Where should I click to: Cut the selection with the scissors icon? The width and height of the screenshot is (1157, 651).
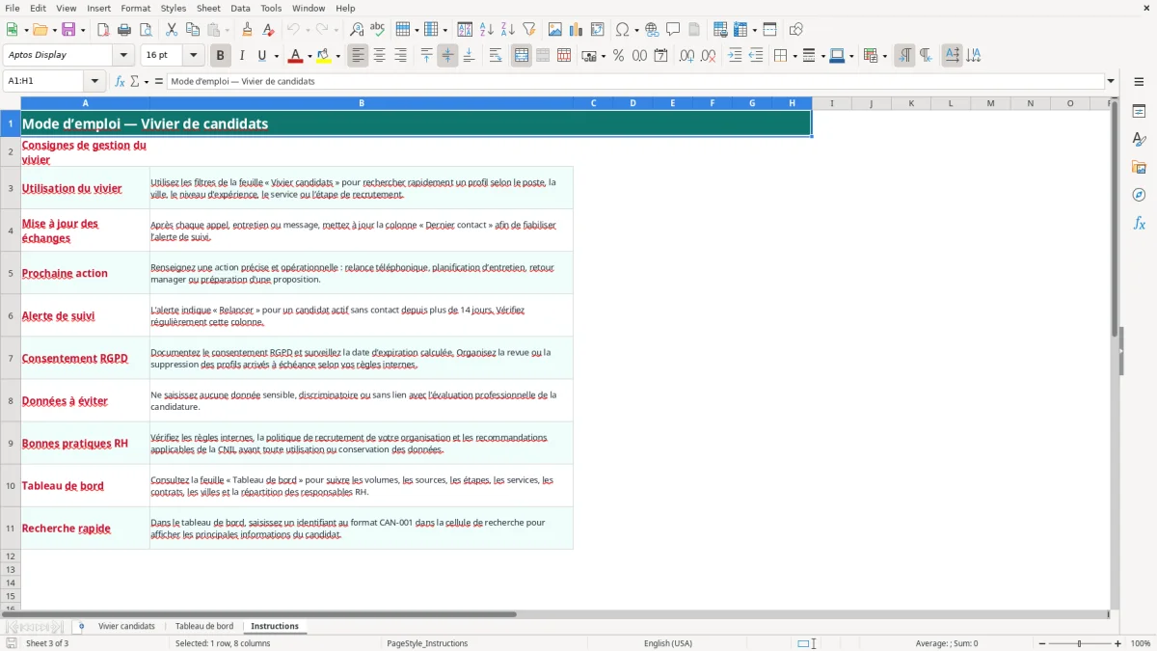[172, 30]
